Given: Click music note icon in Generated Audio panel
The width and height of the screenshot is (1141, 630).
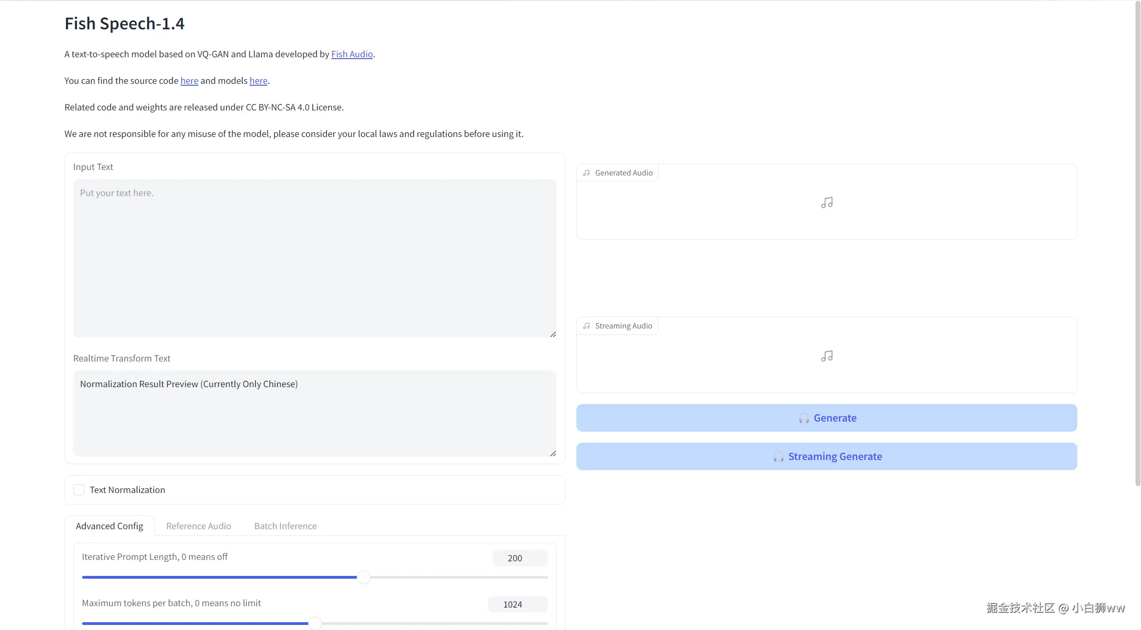Looking at the screenshot, I should (x=827, y=203).
